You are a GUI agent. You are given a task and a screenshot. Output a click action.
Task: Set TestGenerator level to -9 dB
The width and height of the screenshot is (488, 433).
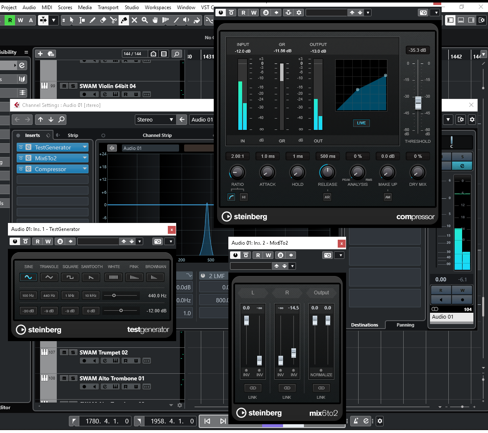(49, 311)
